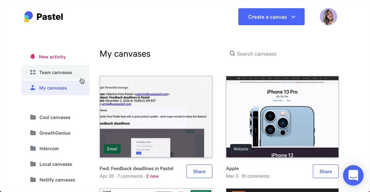
Task: Open the Feedback deadlines email canvas thumbnail
Action: pos(156,117)
